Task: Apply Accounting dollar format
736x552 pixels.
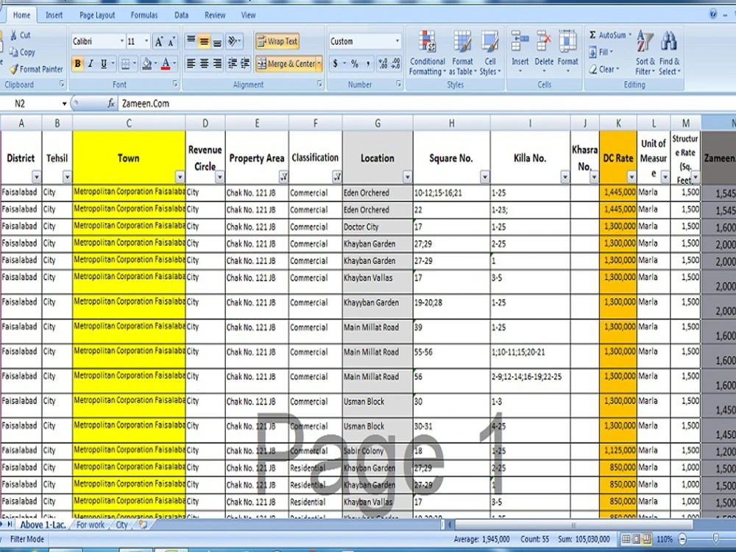Action: pyautogui.click(x=335, y=63)
